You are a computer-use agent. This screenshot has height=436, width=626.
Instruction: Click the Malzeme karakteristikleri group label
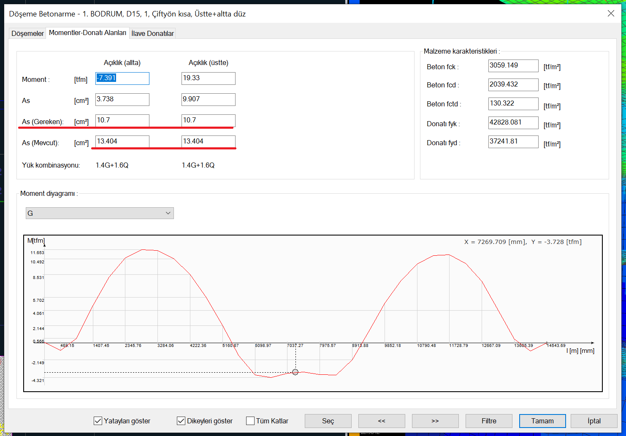point(462,51)
